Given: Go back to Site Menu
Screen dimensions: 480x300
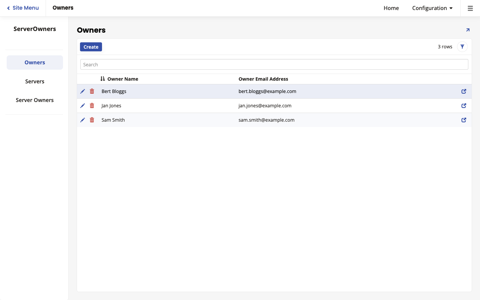Looking at the screenshot, I should 23,8.
